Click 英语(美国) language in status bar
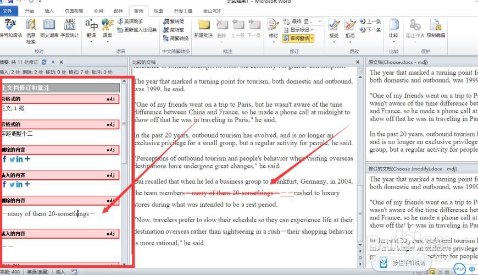 [37, 272]
